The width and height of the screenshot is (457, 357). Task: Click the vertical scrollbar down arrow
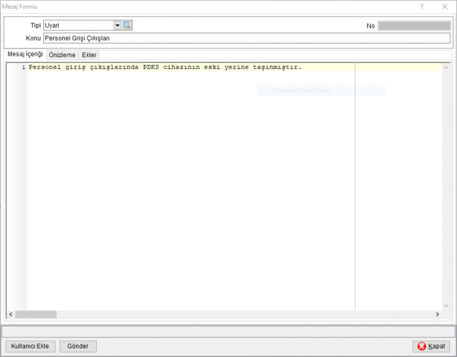(446, 306)
